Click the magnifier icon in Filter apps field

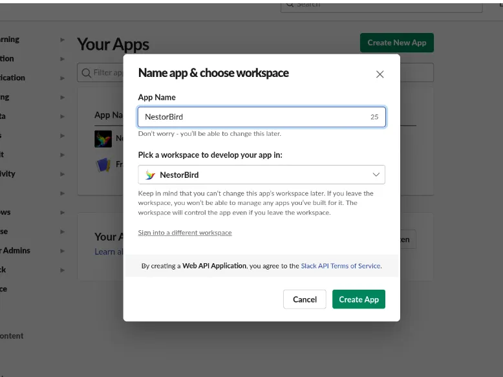click(x=86, y=73)
